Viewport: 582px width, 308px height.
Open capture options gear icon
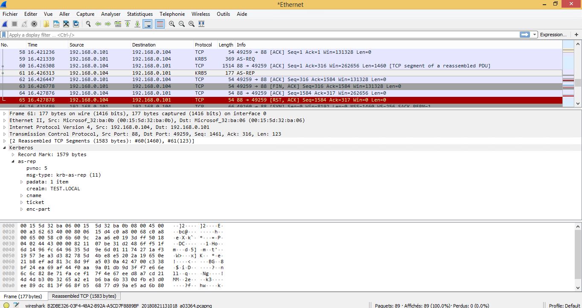point(35,24)
